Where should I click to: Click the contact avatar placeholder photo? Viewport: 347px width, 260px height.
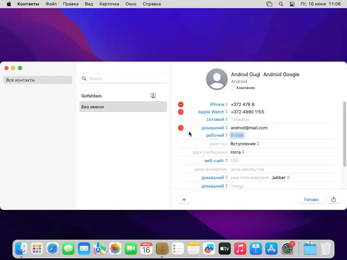(217, 79)
